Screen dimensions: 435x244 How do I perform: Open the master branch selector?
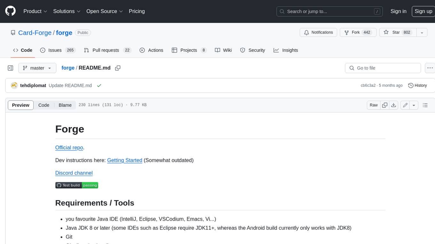(x=37, y=68)
